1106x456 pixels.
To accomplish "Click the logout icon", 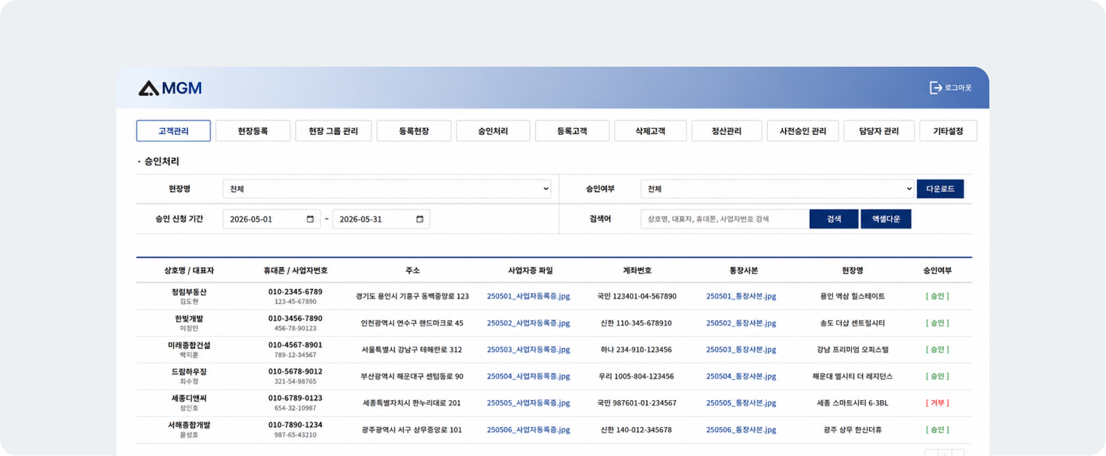I will click(x=935, y=88).
